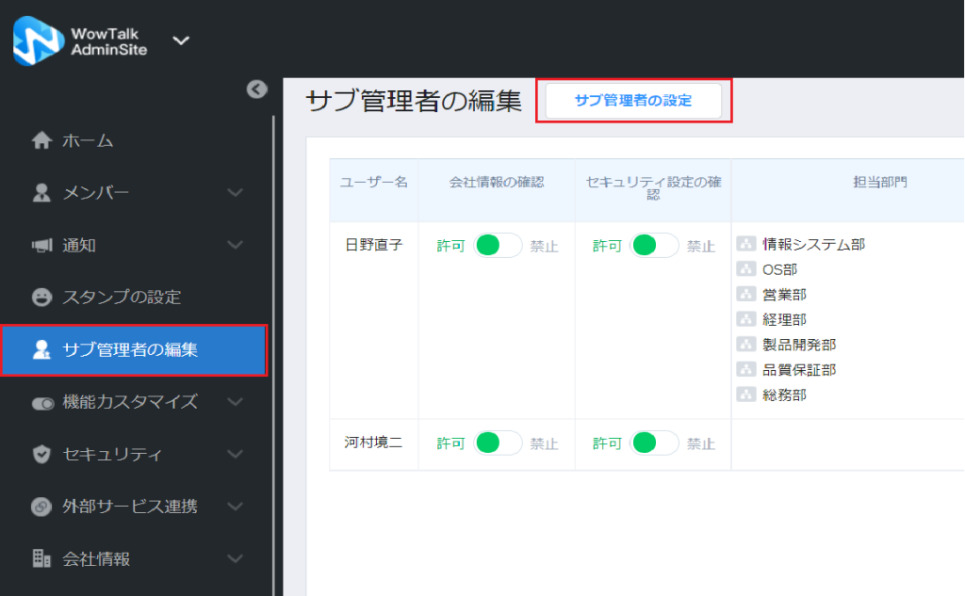Click the OS部 department name
Image resolution: width=965 pixels, height=596 pixels.
[779, 269]
